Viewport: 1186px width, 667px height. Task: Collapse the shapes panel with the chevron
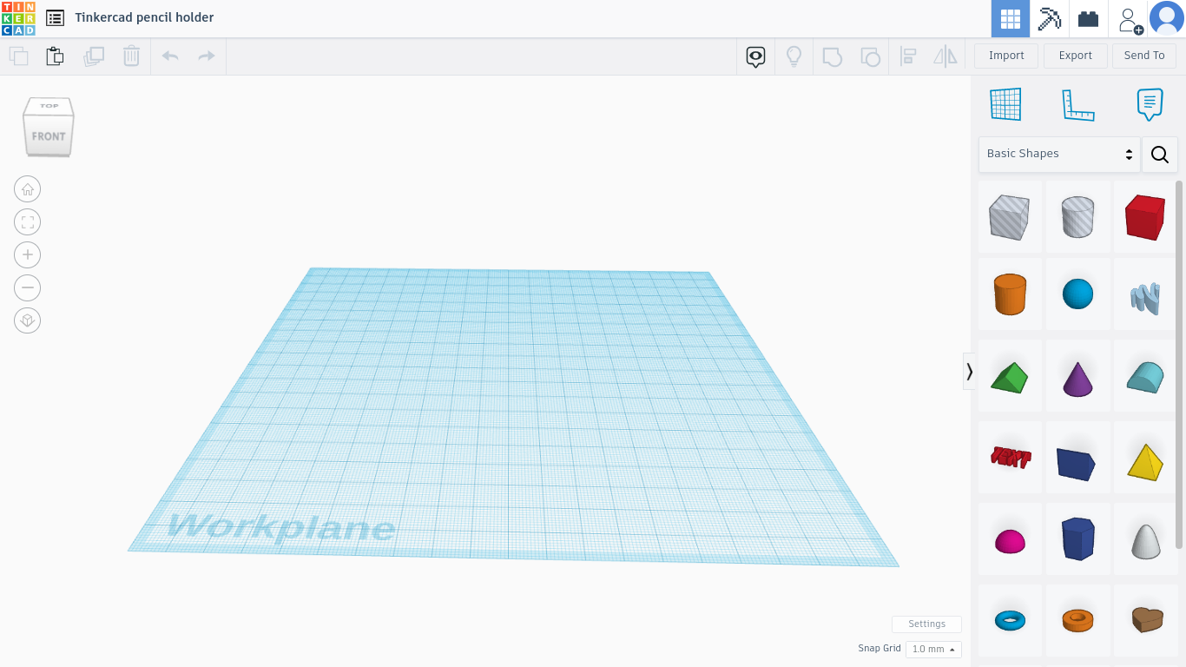click(x=969, y=372)
